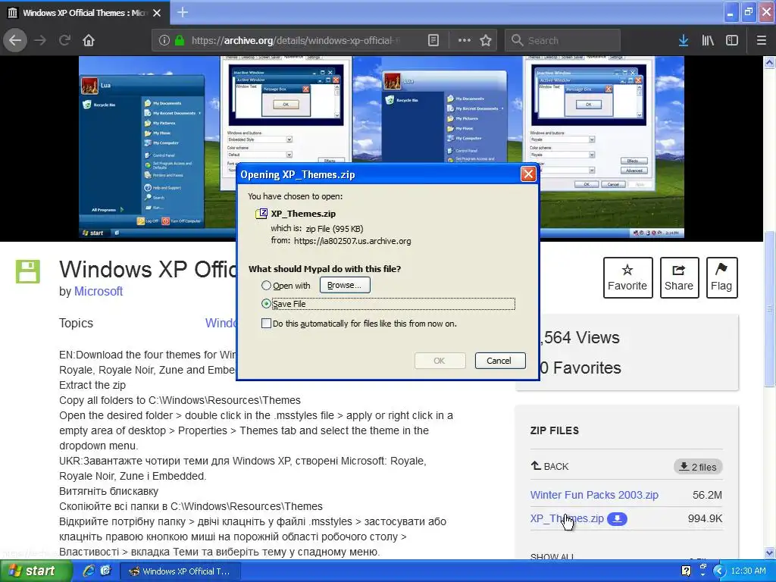Select the Save File radio button
Viewport: 776px width, 582px height.
(x=266, y=304)
